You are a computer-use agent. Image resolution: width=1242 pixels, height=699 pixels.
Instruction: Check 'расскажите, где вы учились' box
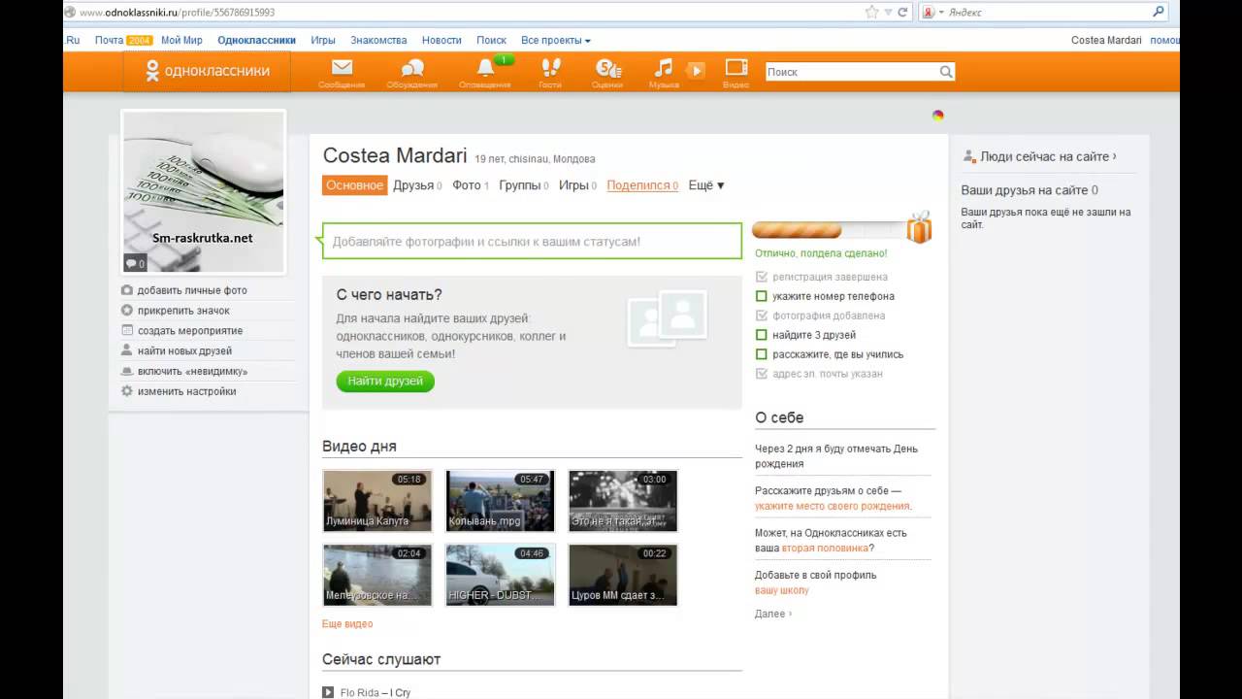762,354
